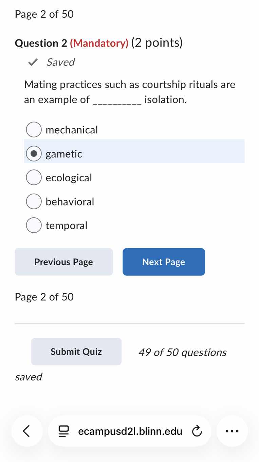Tap the quiz question text
This screenshot has height=462, width=259.
(x=129, y=92)
